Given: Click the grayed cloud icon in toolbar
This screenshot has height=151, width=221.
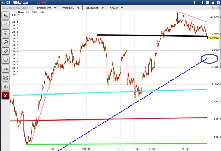Looking at the screenshot, I should pyautogui.click(x=218, y=8).
